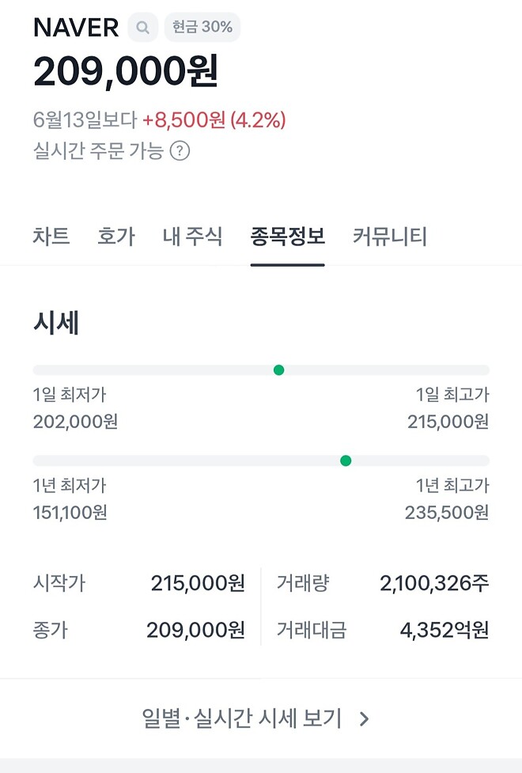Click the one-day price range slider marker
The width and height of the screenshot is (522, 773).
(x=278, y=369)
